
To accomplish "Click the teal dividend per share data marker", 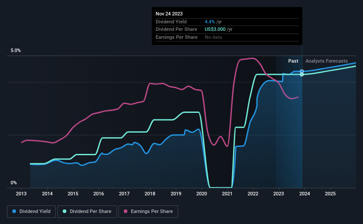I will coord(302,75).
